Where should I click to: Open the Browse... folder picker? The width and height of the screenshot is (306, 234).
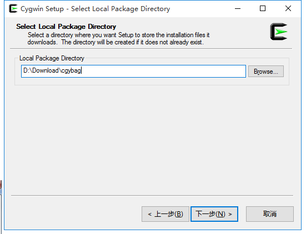point(266,72)
